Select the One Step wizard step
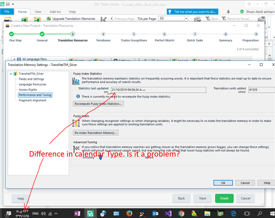The image size is (275, 218). click(15, 37)
